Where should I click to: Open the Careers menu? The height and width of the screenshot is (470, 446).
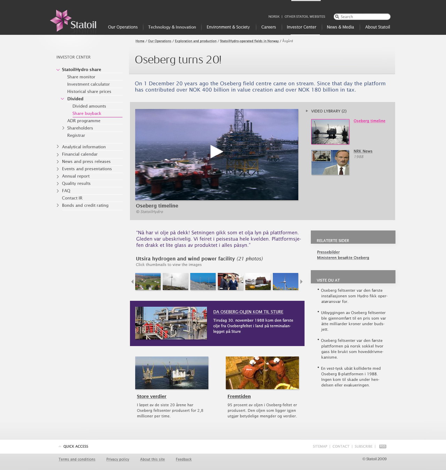[268, 27]
